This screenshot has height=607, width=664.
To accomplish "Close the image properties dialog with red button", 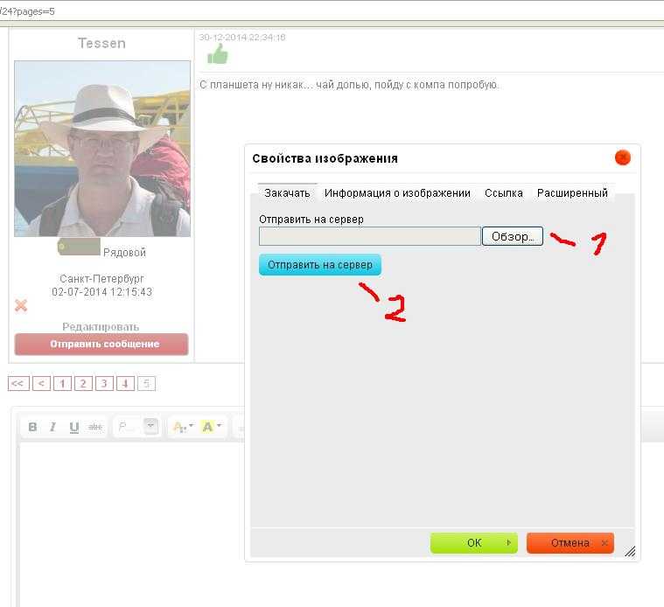I will point(623,158).
